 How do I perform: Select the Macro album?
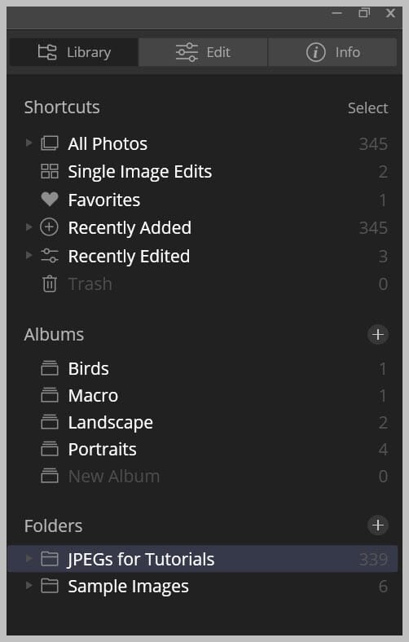pyautogui.click(x=203, y=395)
